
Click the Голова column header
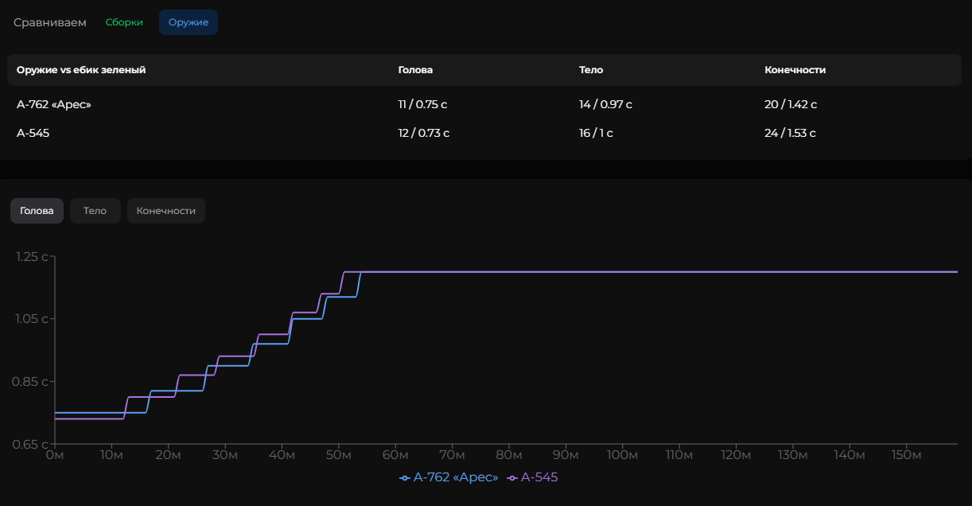[415, 70]
